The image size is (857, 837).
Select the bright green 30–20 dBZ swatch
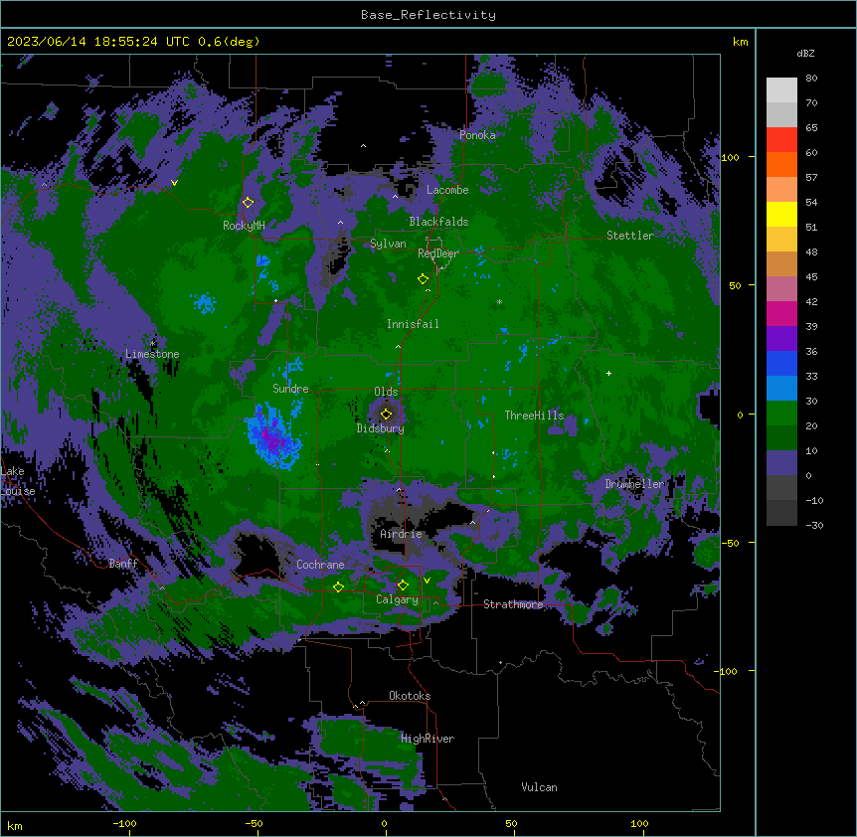[x=781, y=414]
